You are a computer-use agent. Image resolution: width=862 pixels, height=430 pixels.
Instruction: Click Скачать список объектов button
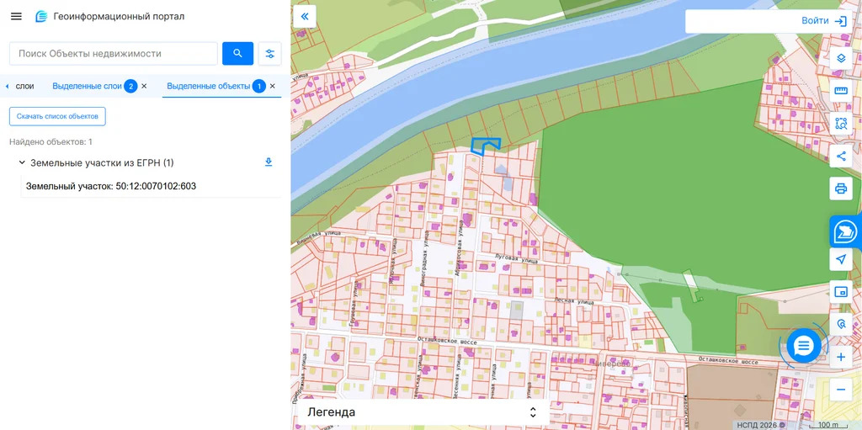point(57,116)
